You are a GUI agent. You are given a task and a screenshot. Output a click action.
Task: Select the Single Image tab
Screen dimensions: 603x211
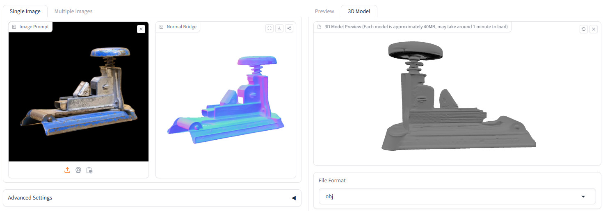[x=25, y=11]
